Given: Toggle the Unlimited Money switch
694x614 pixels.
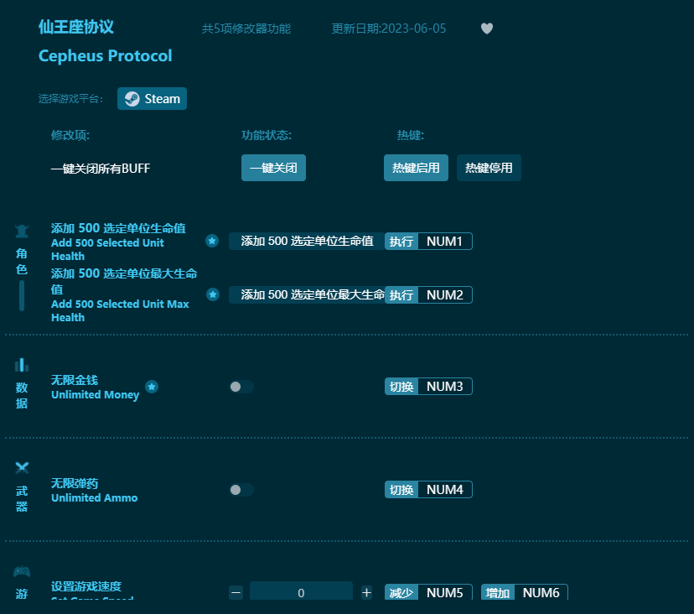Looking at the screenshot, I should coord(241,386).
